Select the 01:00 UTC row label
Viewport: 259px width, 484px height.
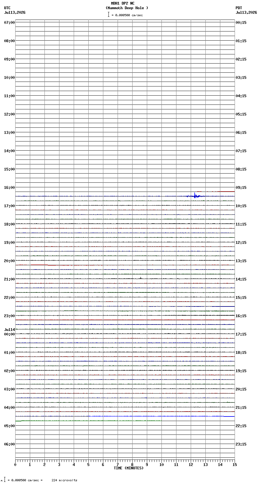(x=9, y=353)
